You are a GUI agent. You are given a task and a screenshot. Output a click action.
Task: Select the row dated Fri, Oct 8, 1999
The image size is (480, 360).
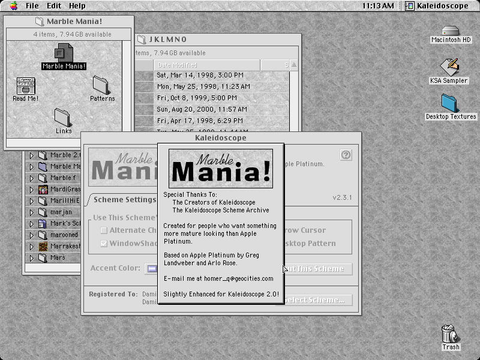coord(212,98)
